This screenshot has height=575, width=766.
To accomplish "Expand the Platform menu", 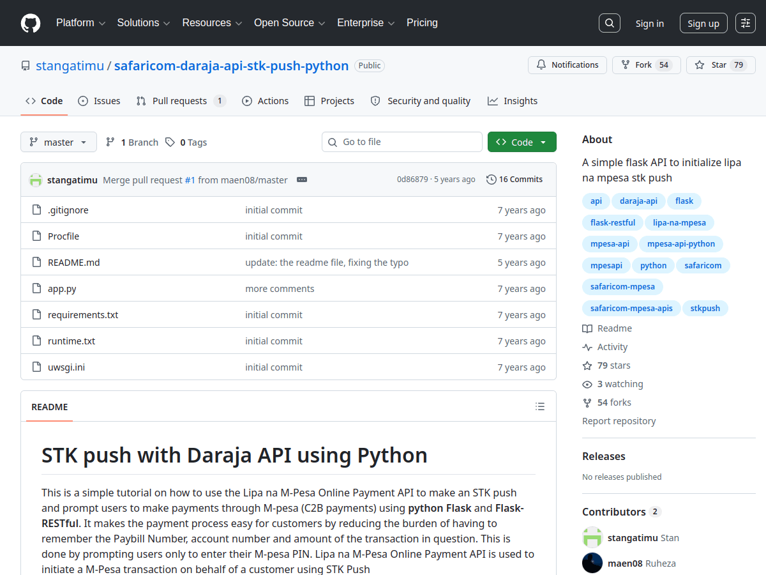I will pos(80,23).
